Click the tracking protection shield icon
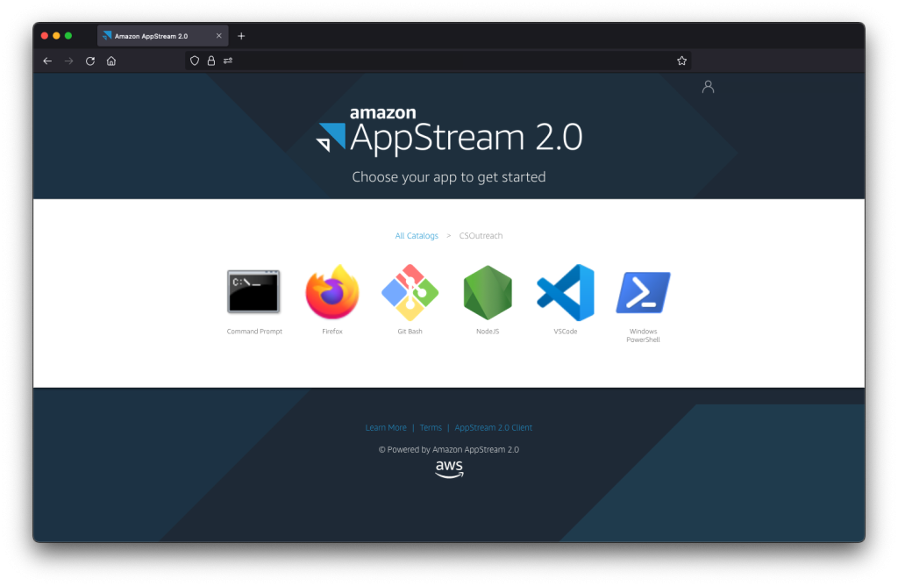This screenshot has height=586, width=898. click(194, 61)
